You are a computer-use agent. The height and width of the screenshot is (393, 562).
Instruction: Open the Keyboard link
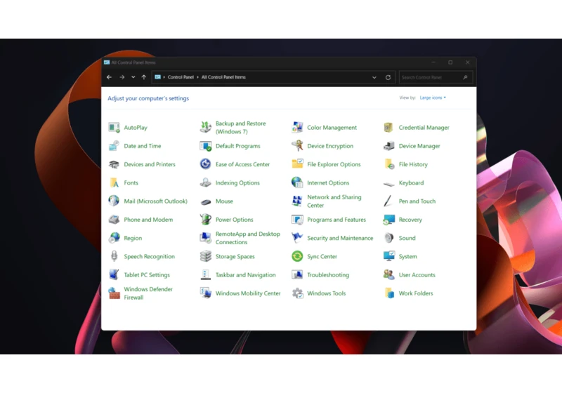(x=411, y=183)
